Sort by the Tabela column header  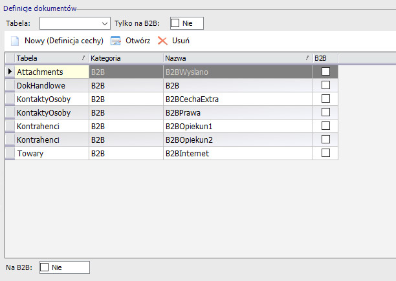(x=47, y=58)
